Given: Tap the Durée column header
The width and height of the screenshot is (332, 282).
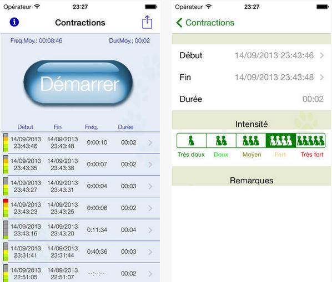Looking at the screenshot, I should pyautogui.click(x=125, y=127).
